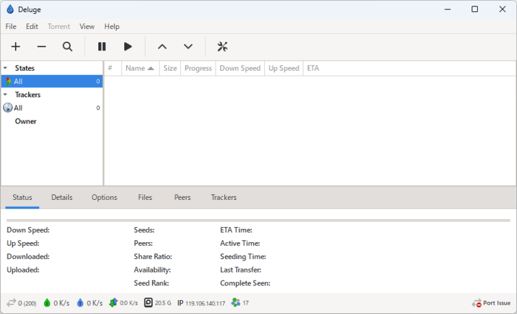Switch to the Trackers tab
The width and height of the screenshot is (517, 314).
pos(224,197)
